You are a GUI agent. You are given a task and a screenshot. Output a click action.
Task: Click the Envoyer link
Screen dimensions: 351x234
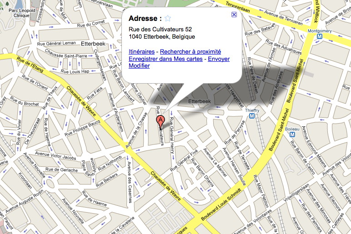coord(219,59)
